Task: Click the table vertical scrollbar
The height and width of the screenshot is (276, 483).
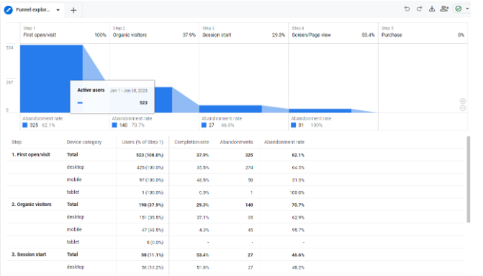Action: [x=469, y=179]
